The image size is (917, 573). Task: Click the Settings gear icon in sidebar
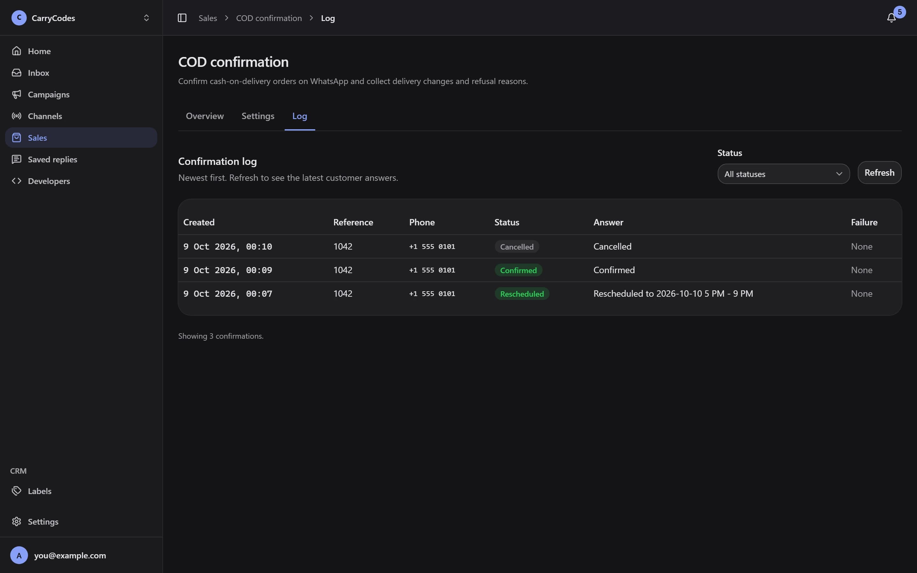click(16, 521)
